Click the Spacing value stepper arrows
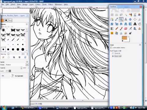The height and width of the screenshot is (110, 147). pyautogui.click(x=27, y=54)
